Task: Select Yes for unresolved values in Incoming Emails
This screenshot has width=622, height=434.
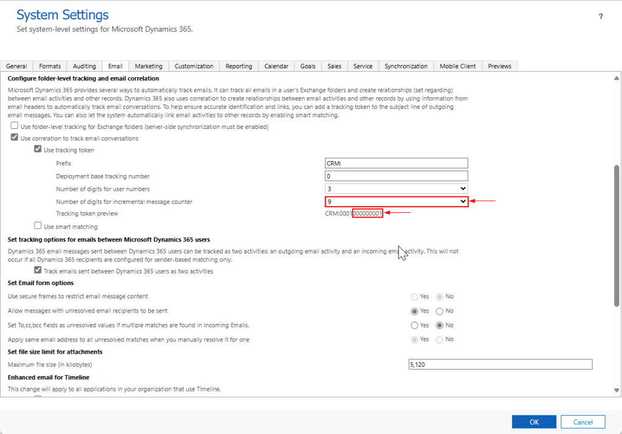Action: (x=414, y=325)
